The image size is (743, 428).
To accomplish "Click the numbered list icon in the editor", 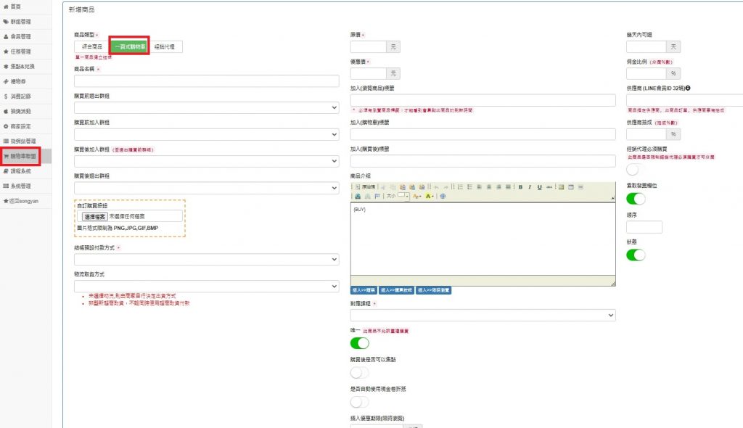I will pyautogui.click(x=461, y=187).
